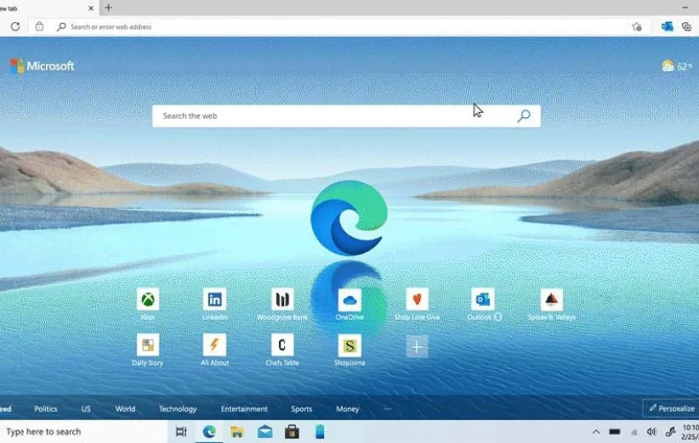Open the Xbox quick link tile
The width and height of the screenshot is (699, 443).
(148, 300)
